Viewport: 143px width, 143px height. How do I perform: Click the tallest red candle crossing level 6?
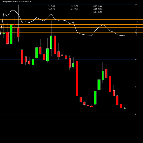77,78
